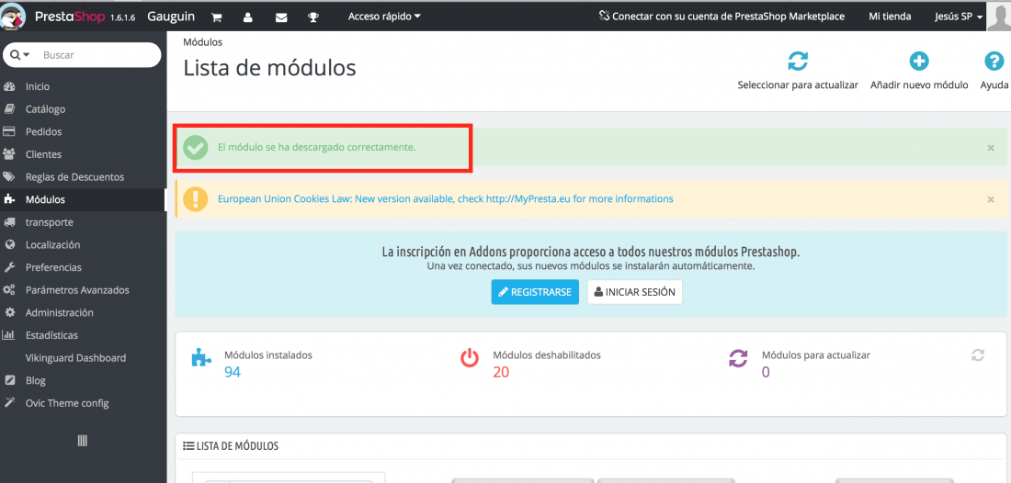
Task: Click the Pedidos credit card icon
Action: [x=9, y=132]
